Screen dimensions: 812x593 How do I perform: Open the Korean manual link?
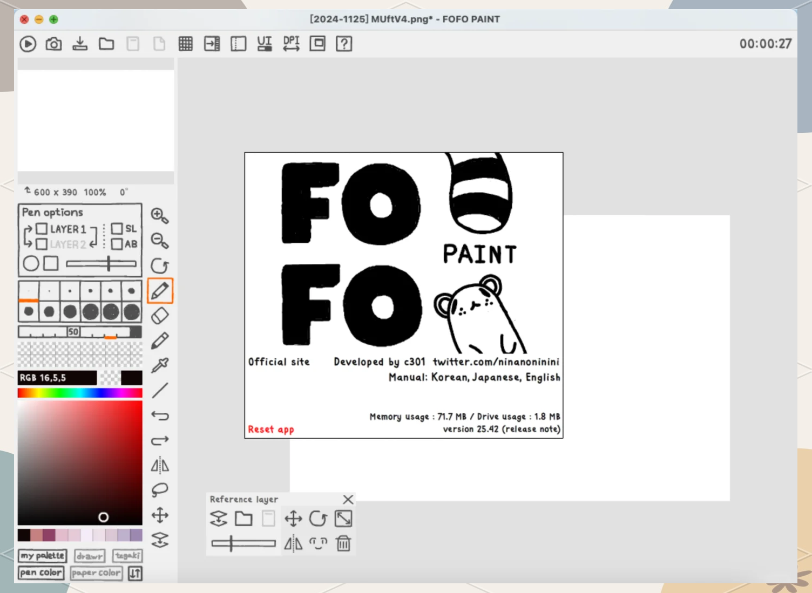click(449, 377)
